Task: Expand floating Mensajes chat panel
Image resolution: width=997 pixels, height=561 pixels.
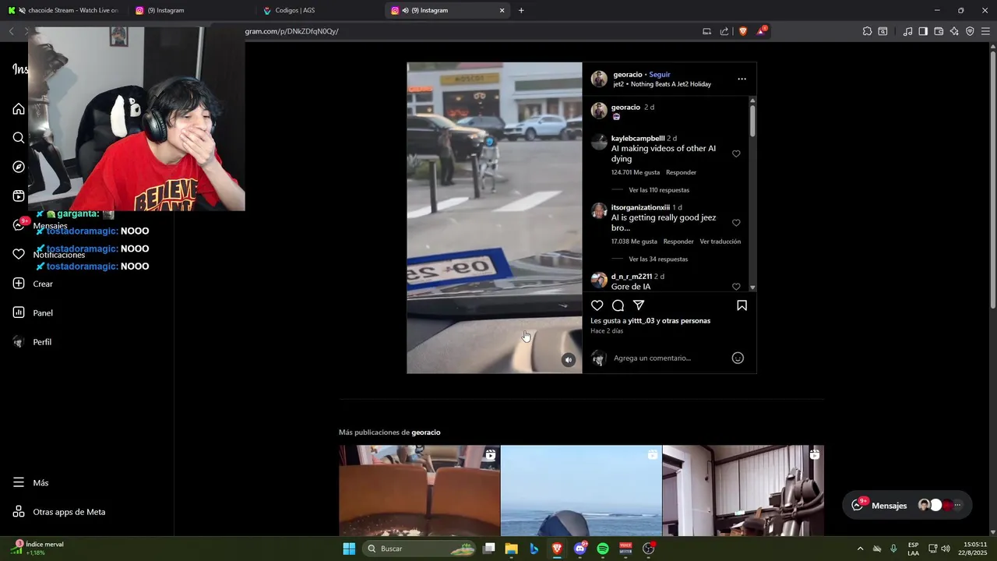Action: [x=907, y=505]
